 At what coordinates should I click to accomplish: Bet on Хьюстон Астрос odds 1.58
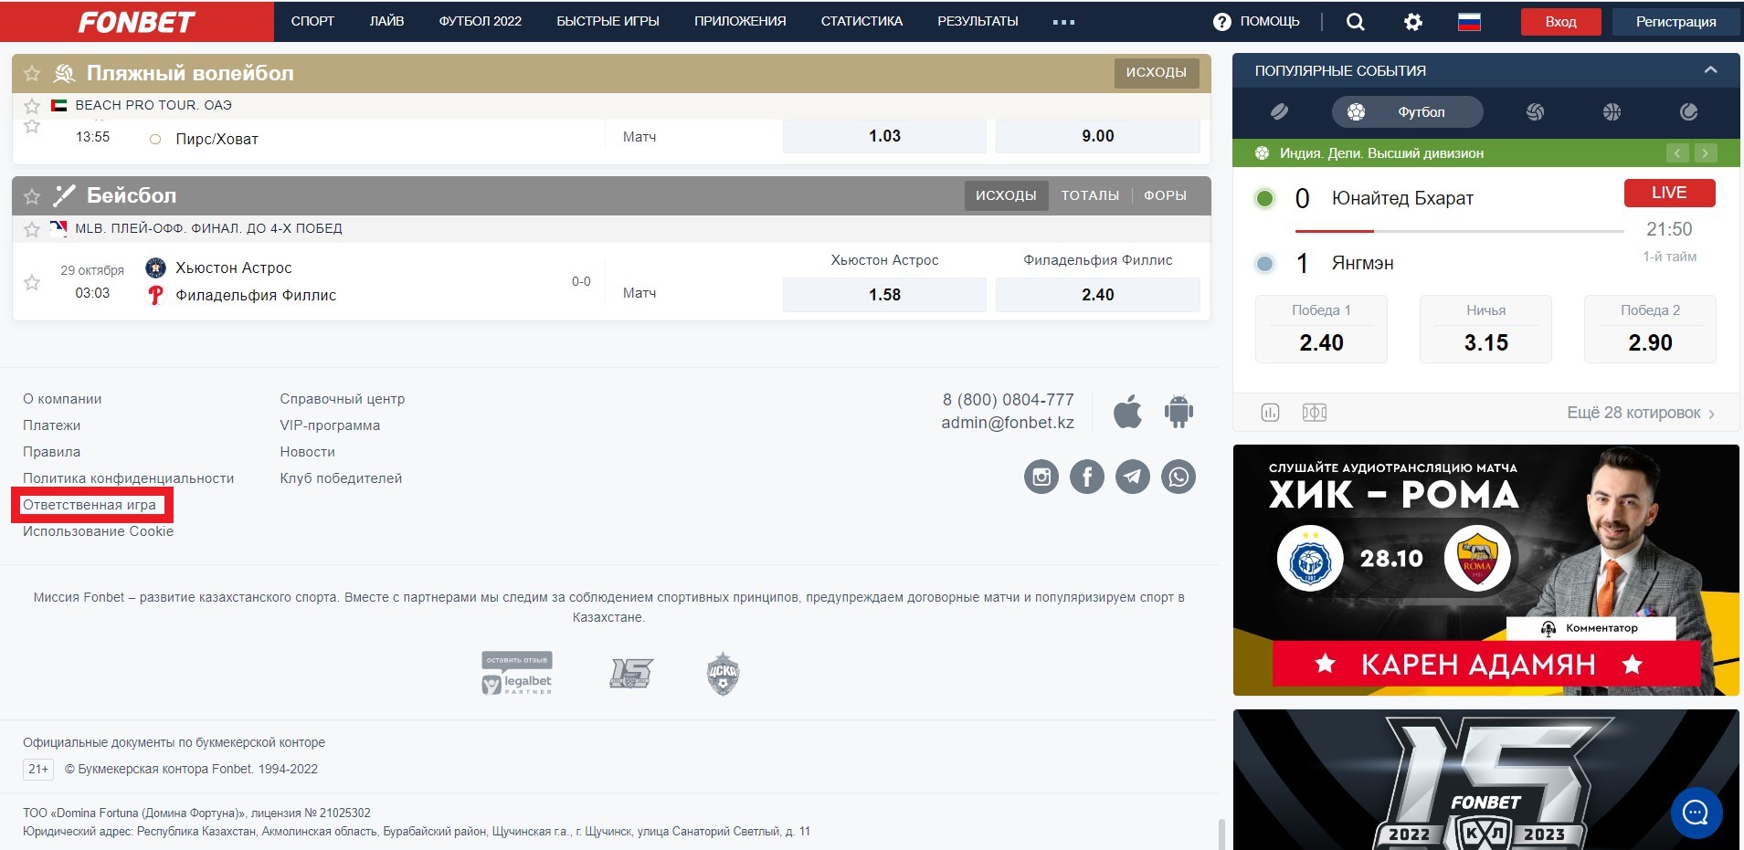[884, 295]
